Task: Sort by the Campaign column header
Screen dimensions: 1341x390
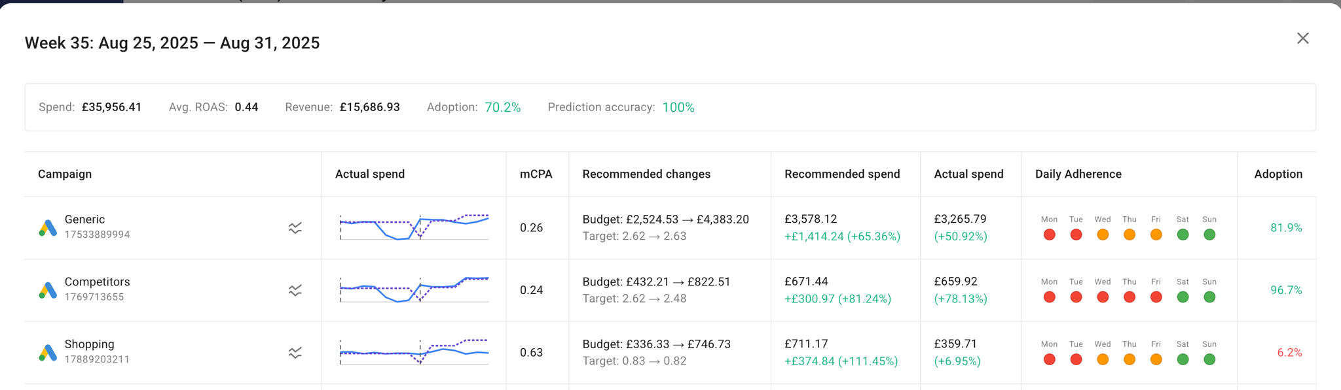Action: 65,174
